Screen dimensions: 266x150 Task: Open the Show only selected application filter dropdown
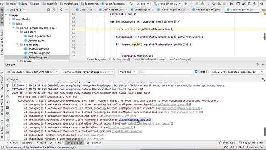pyautogui.click(x=237, y=72)
